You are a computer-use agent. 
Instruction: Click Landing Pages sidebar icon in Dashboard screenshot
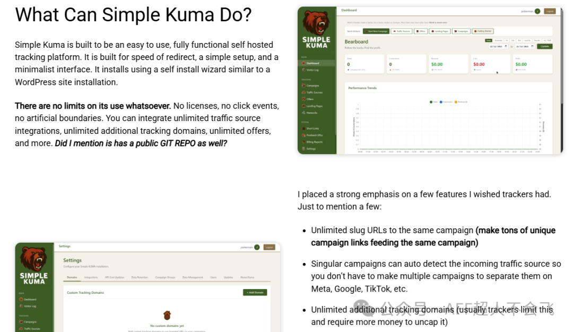[303, 106]
